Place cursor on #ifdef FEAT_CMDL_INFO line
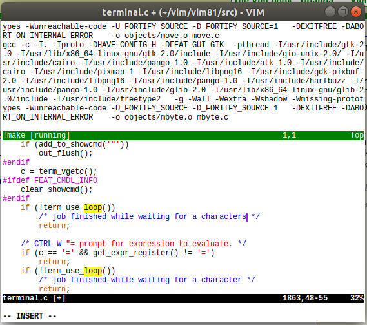Viewport: 367px width, 325px height. [x=50, y=180]
